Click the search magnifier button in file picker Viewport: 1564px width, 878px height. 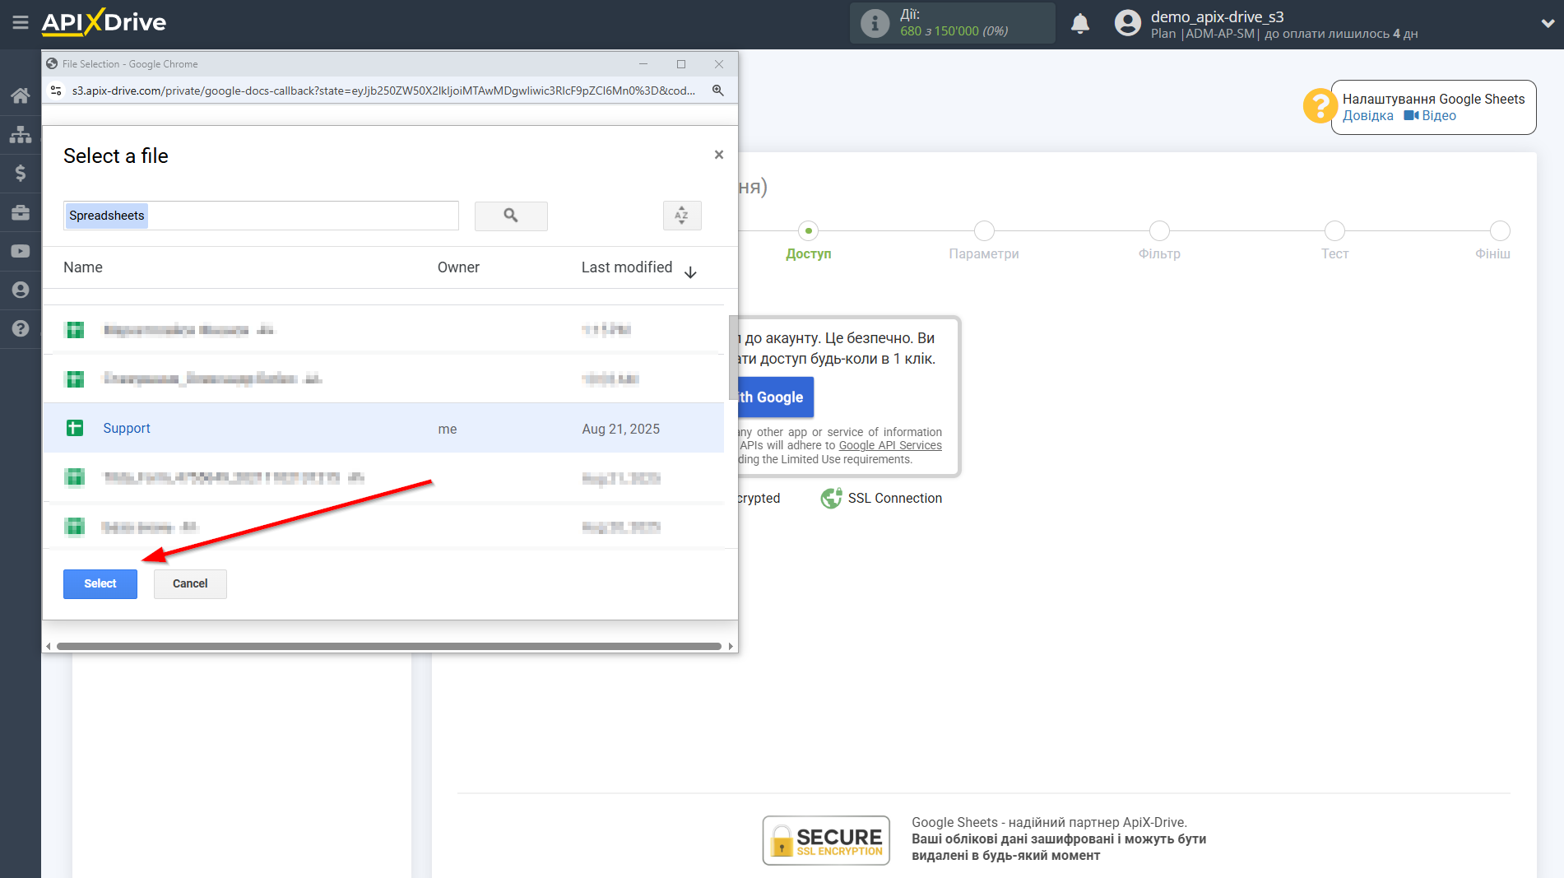511,216
